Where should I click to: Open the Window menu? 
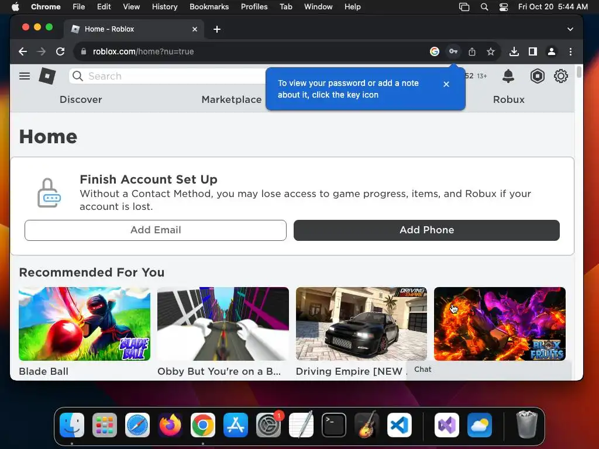tap(318, 6)
